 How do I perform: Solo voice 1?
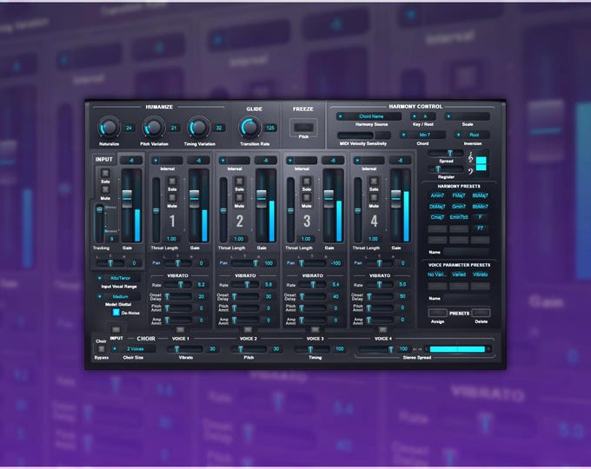[172, 182]
